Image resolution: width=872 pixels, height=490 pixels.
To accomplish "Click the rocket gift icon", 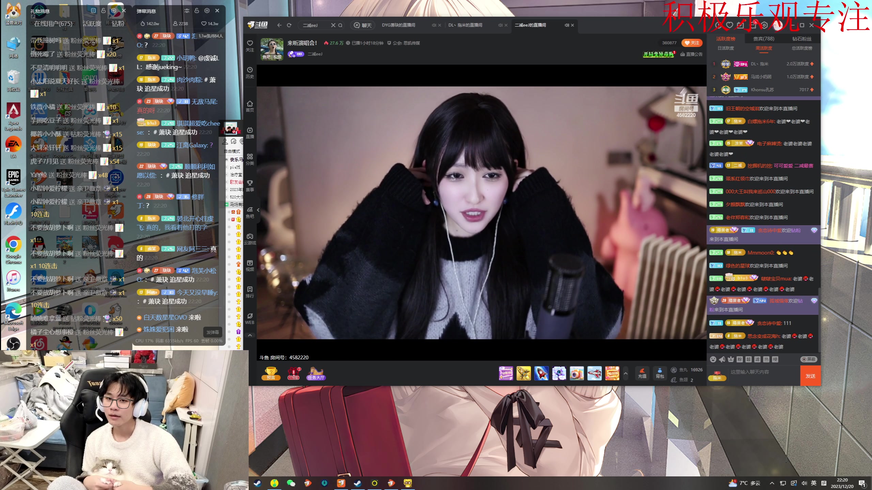I will [x=541, y=373].
